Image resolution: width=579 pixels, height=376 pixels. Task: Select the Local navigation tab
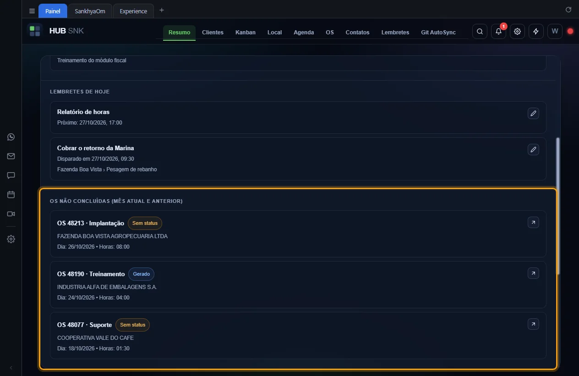pyautogui.click(x=274, y=33)
